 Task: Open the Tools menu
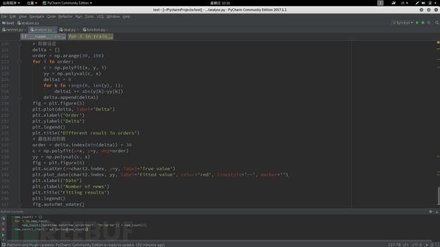point(89,16)
